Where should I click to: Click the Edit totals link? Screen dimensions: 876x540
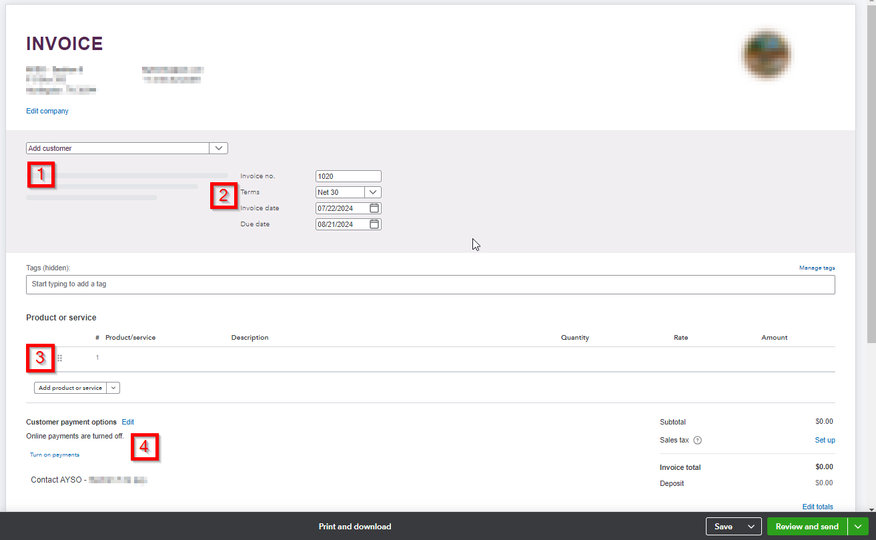coord(817,507)
